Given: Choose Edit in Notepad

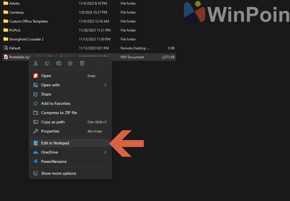Looking at the screenshot, I should click(55, 143).
